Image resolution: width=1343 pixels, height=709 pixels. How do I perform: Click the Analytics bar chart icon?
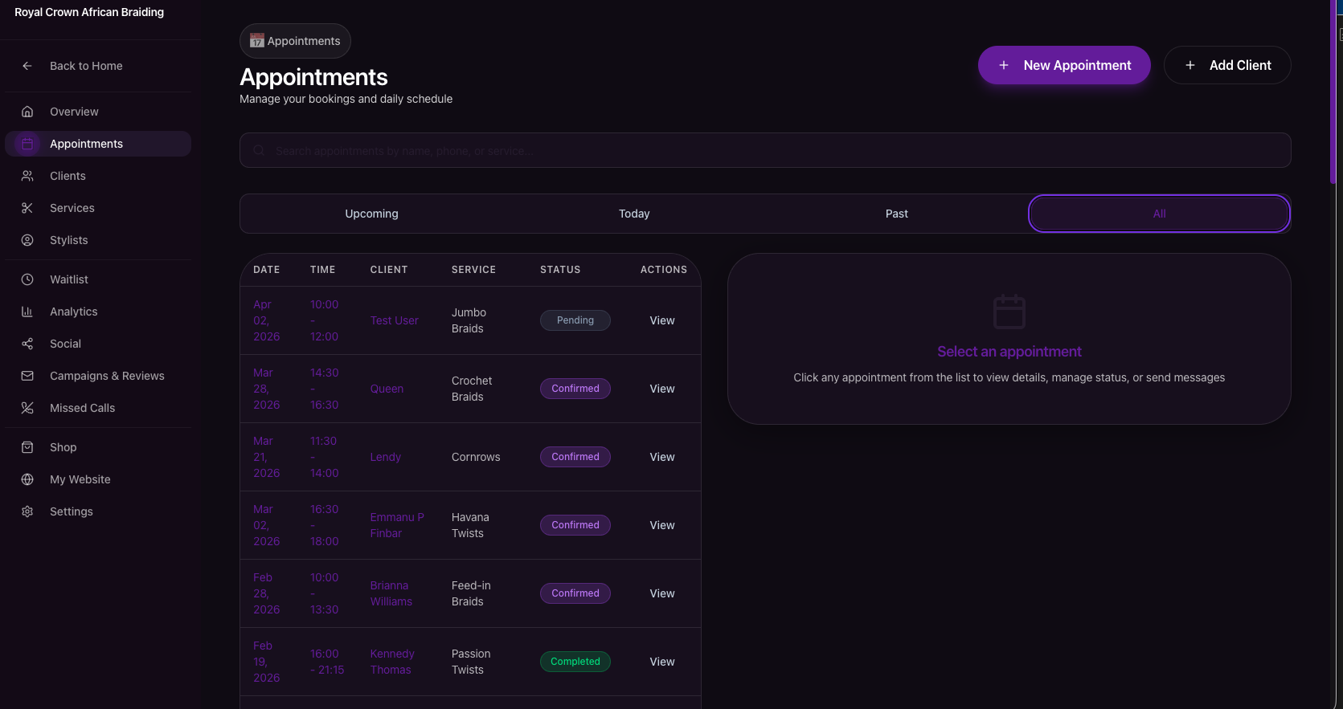(27, 312)
